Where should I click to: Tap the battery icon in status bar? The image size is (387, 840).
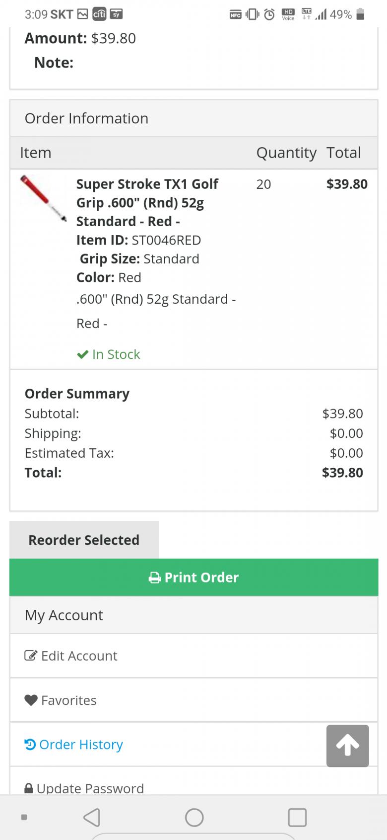[361, 14]
